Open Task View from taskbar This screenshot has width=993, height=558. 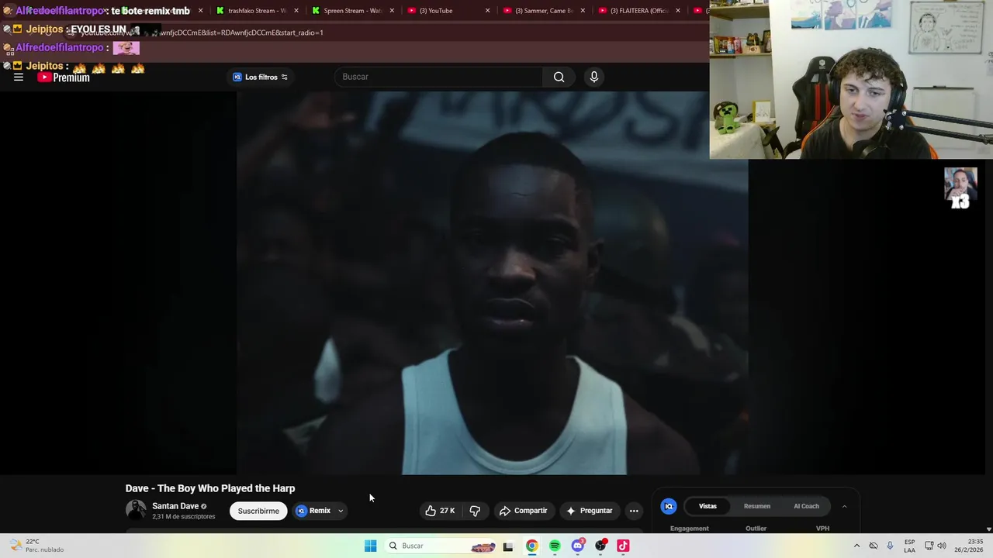tap(508, 546)
